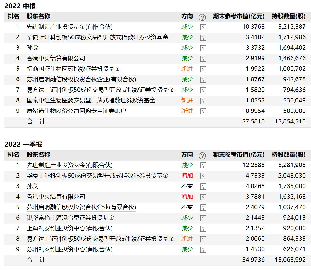Viewport: 311px width, 270px height.
Task: Open 先进制造产业投资基金 link in the 2022 中报 table
Action: 69,27
